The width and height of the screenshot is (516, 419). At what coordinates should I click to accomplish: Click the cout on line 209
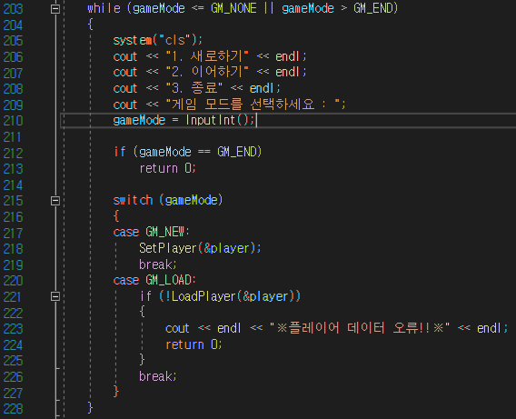click(x=124, y=105)
